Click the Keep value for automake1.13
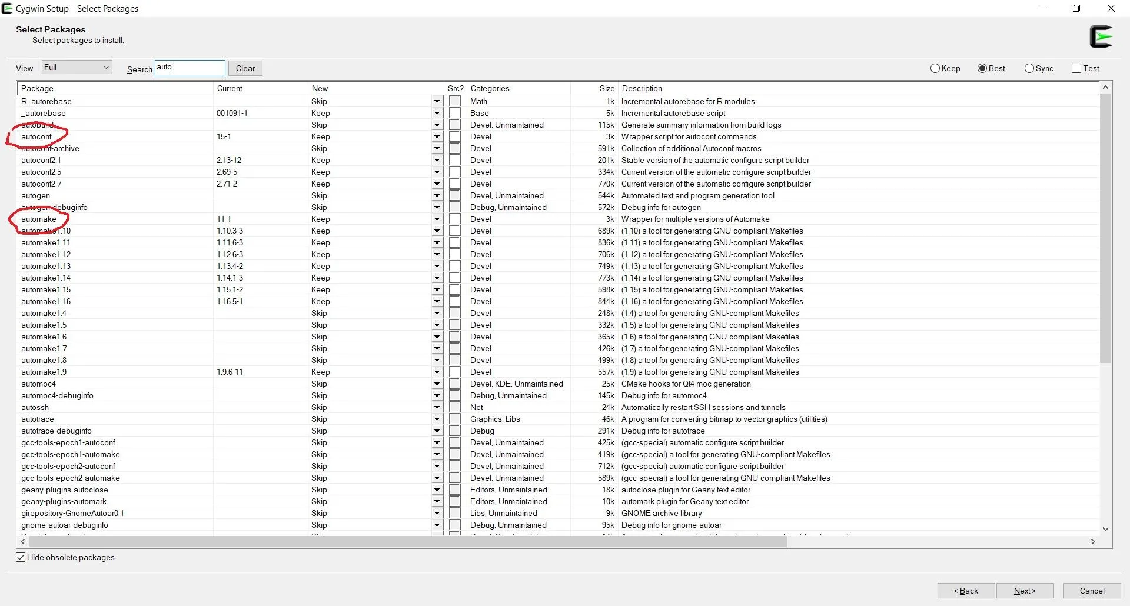This screenshot has height=606, width=1130. pyautogui.click(x=321, y=266)
